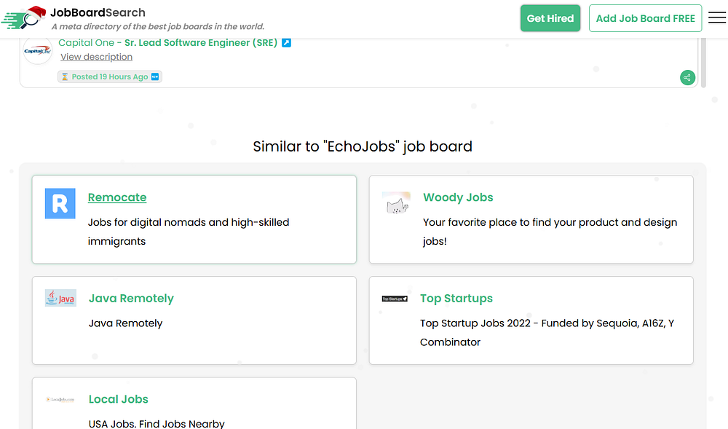The image size is (728, 429).
Task: Click the Top Startups logo icon
Action: click(395, 299)
